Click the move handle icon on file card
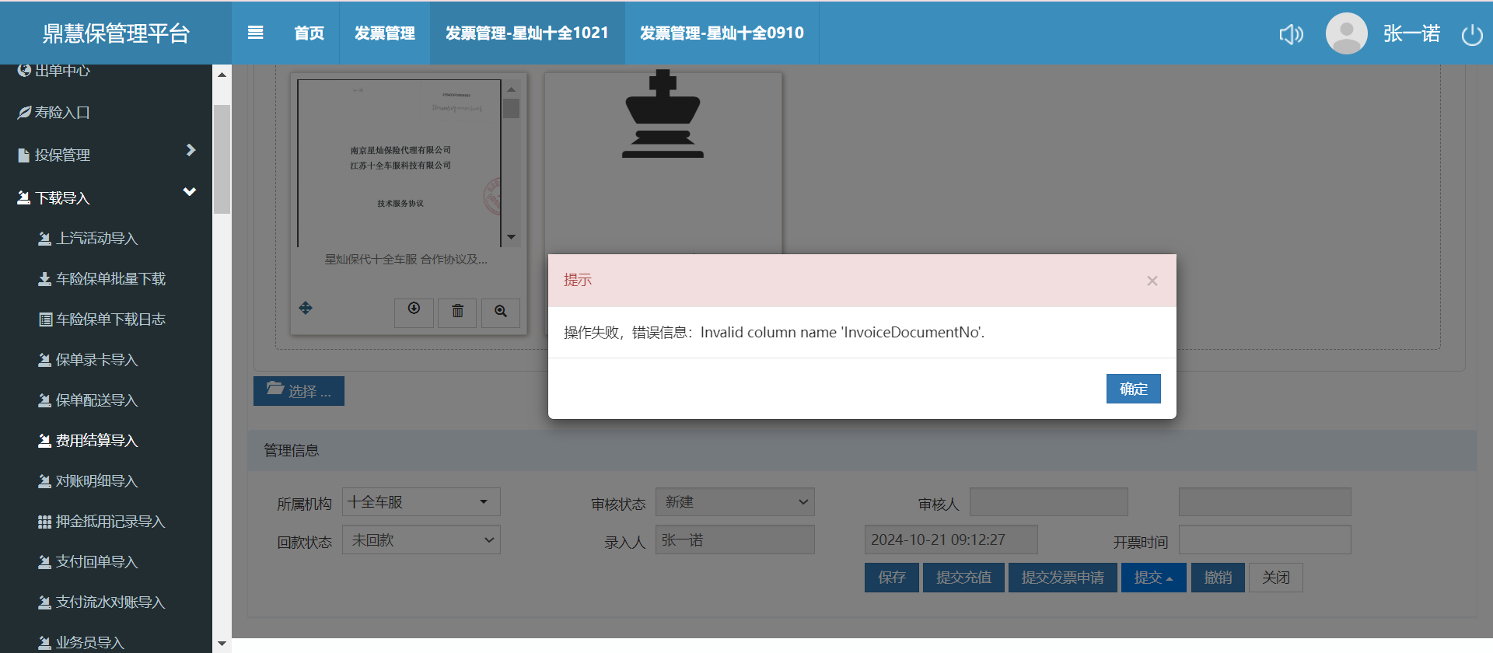The image size is (1493, 653). pyautogui.click(x=306, y=308)
